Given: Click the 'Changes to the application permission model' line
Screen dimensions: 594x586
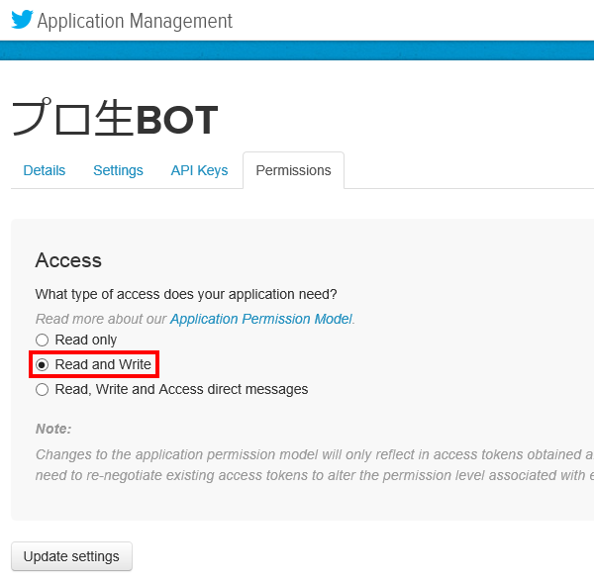Looking at the screenshot, I should tap(315, 454).
